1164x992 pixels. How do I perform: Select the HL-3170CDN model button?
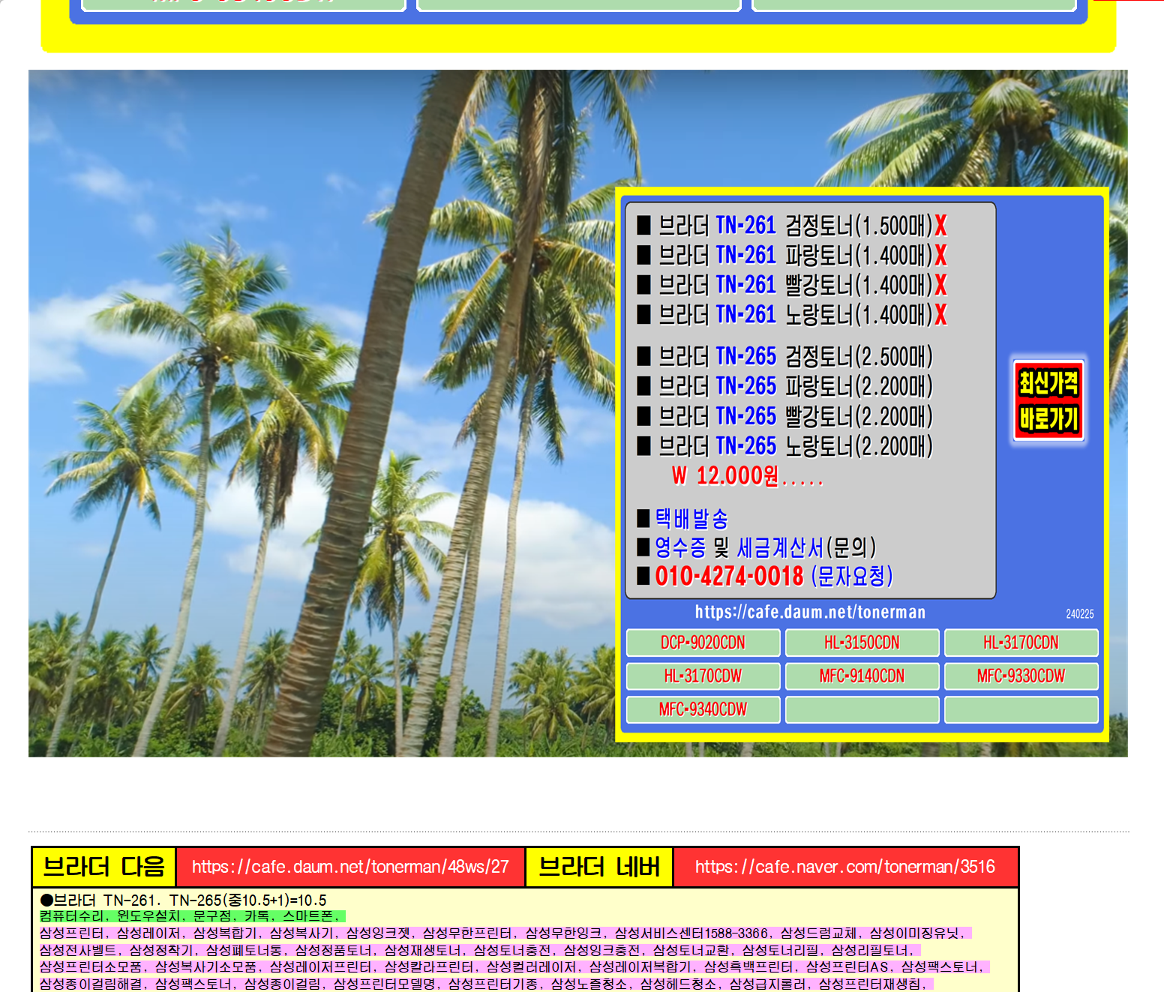coord(1021,643)
